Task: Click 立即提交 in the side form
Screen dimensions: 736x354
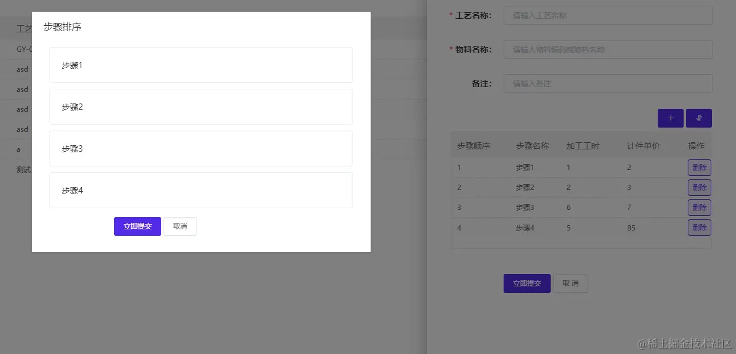Action: pyautogui.click(x=527, y=283)
